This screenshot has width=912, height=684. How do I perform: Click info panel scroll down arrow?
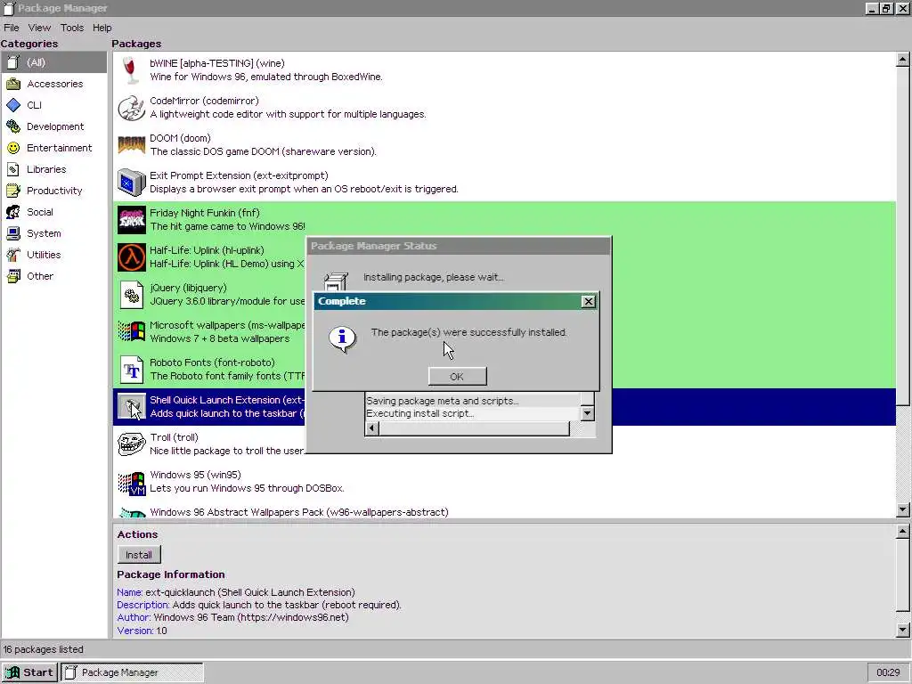click(x=903, y=630)
